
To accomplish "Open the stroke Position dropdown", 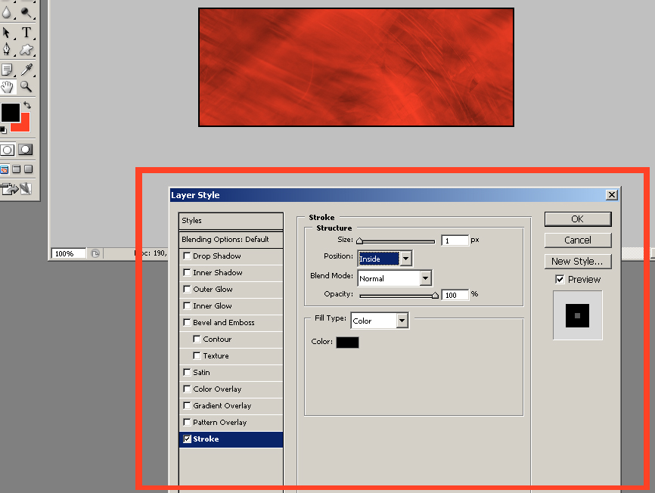I will [385, 259].
